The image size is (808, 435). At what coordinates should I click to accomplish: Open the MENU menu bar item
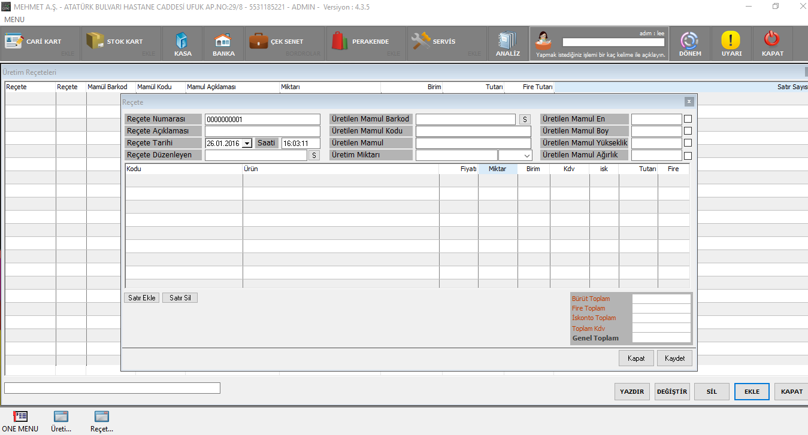[14, 20]
